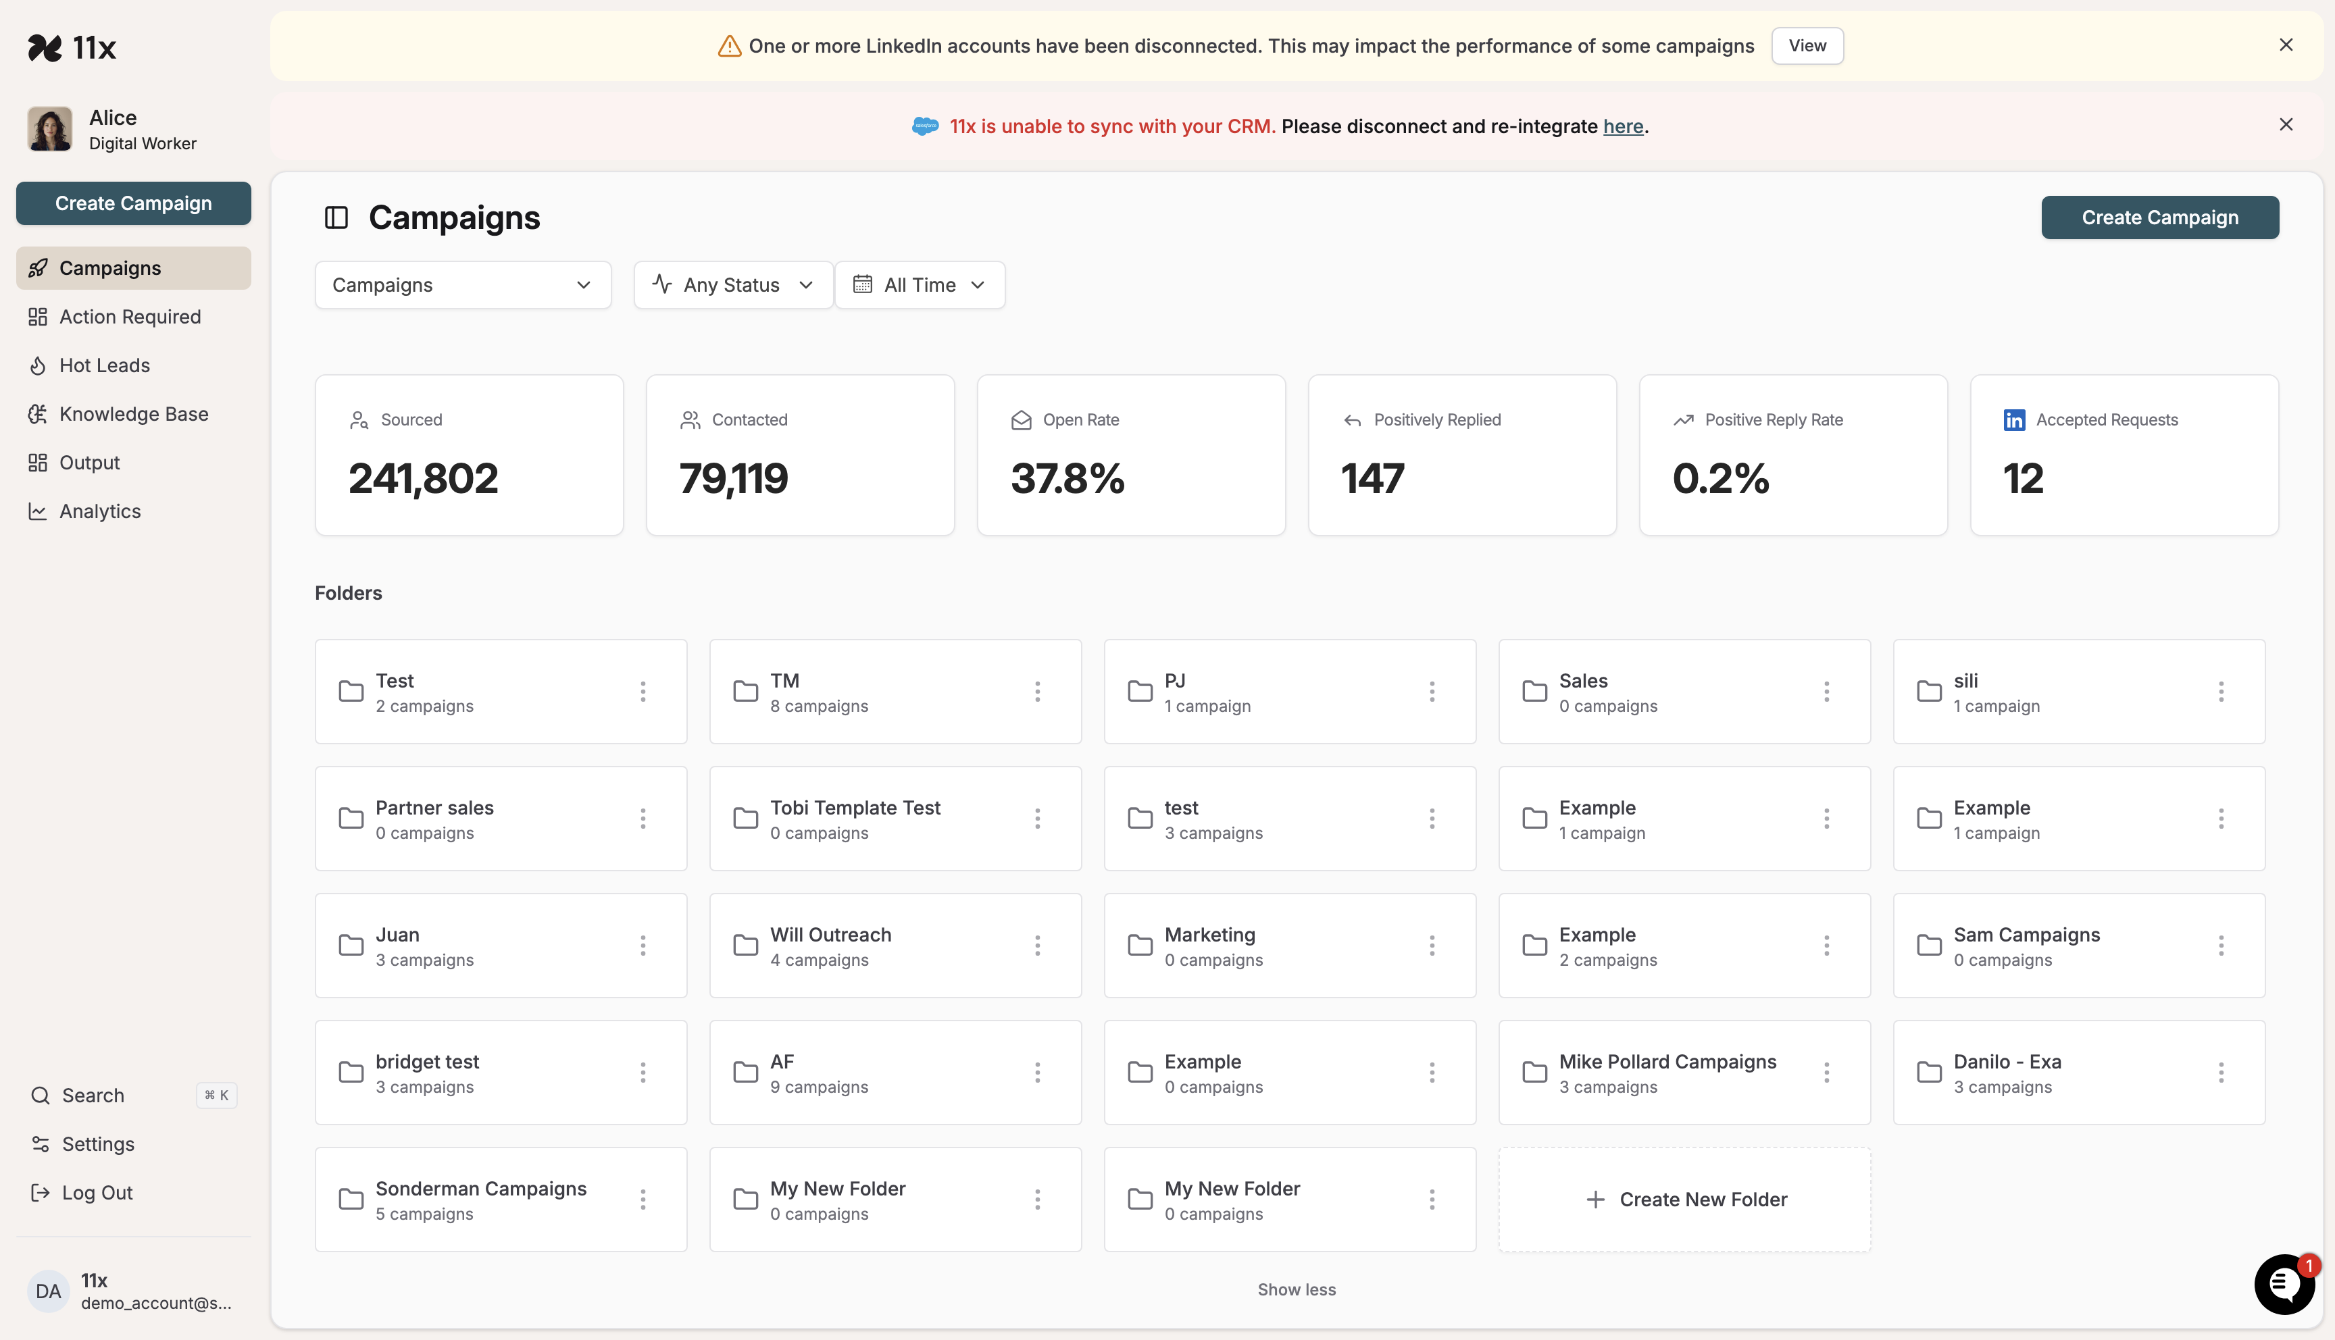The height and width of the screenshot is (1340, 2335).
Task: Click the 11x logo
Action: click(72, 48)
